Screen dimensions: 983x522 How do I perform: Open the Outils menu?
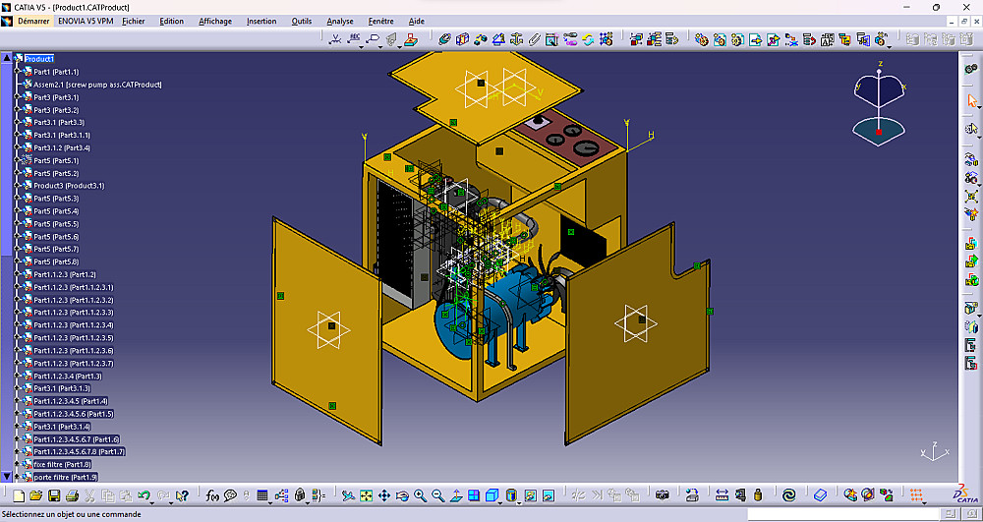[x=302, y=22]
